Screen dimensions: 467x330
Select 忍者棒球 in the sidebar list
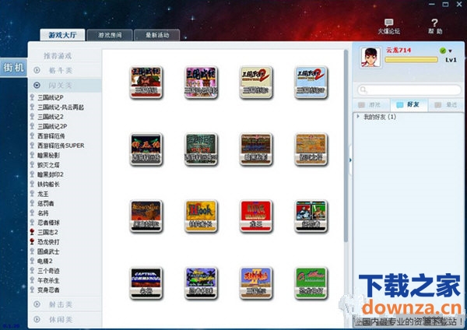(x=48, y=223)
